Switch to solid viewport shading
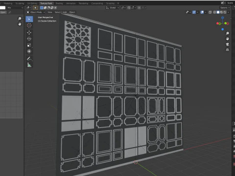Image resolution: width=235 pixels, height=176 pixels. pyautogui.click(x=218, y=12)
